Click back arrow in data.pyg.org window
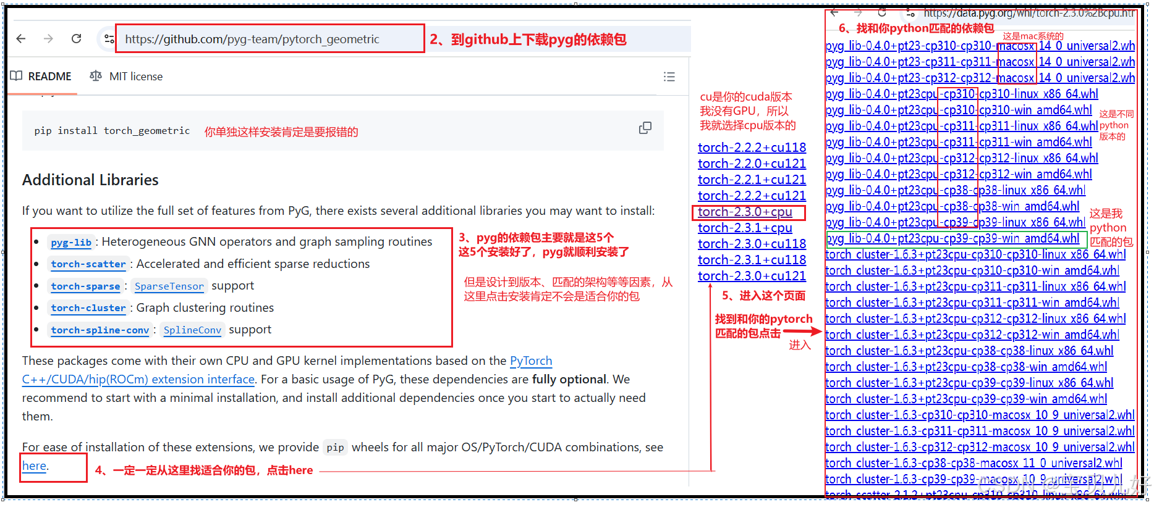1154x505 pixels. [x=834, y=12]
